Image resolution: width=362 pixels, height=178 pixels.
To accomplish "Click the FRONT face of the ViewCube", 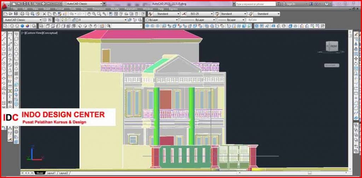I will (x=333, y=46).
